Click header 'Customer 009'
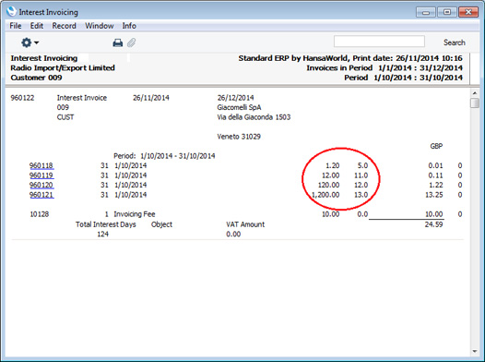485x362 pixels. [x=36, y=78]
